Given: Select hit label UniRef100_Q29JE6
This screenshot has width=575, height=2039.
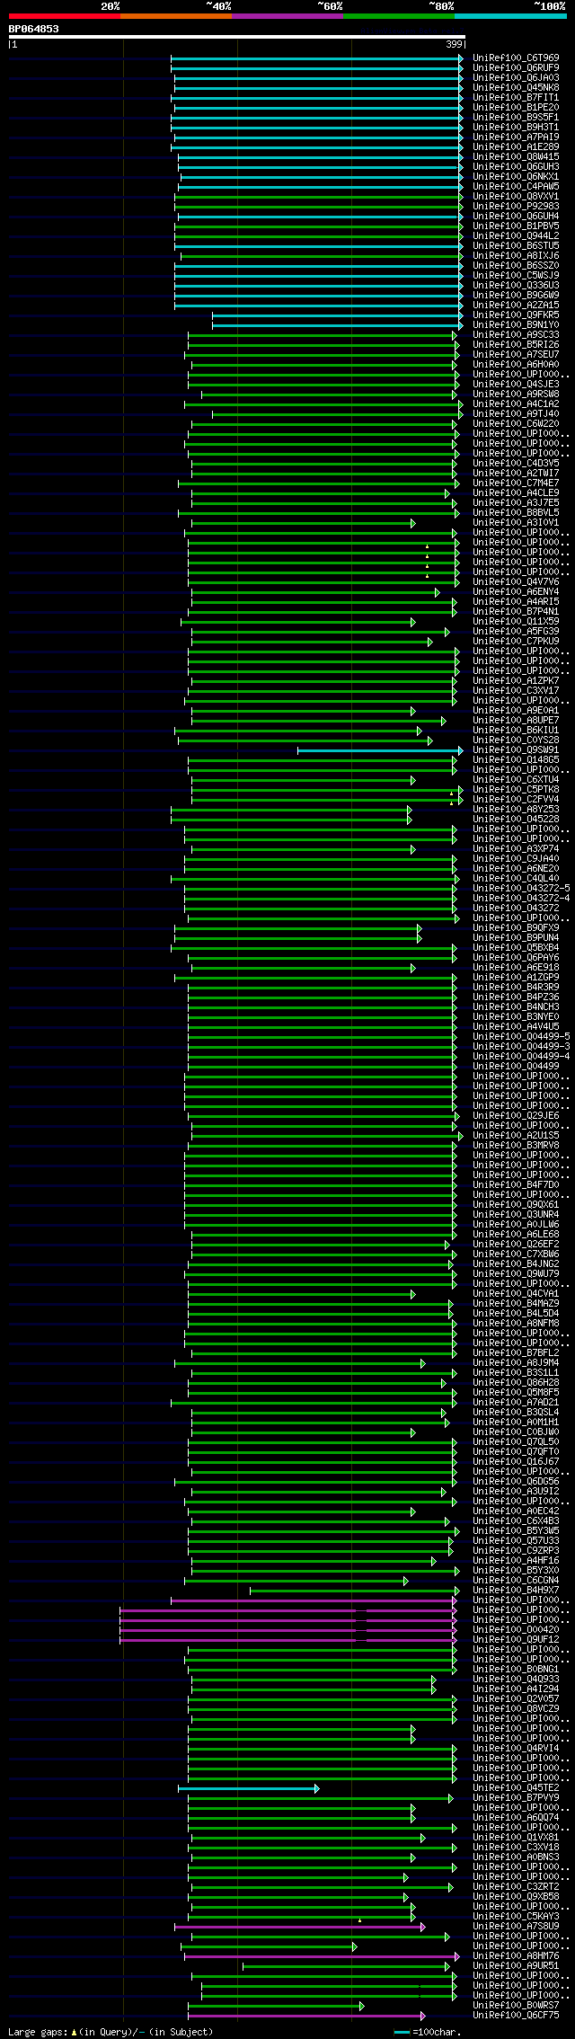Looking at the screenshot, I should click(516, 1116).
